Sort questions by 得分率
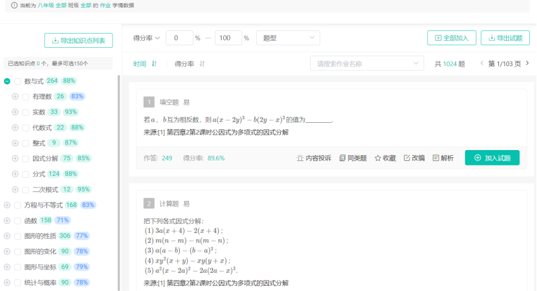This screenshot has height=291, width=537. [184, 63]
